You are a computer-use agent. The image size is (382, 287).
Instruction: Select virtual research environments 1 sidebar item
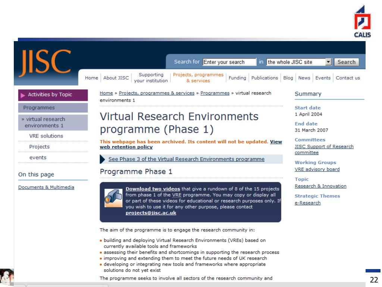53,123
